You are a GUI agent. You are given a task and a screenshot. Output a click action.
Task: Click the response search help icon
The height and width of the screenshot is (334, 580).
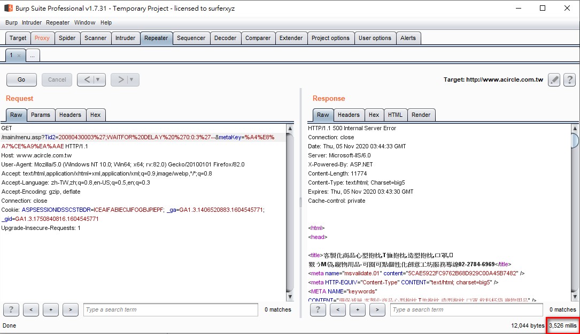[318, 309]
